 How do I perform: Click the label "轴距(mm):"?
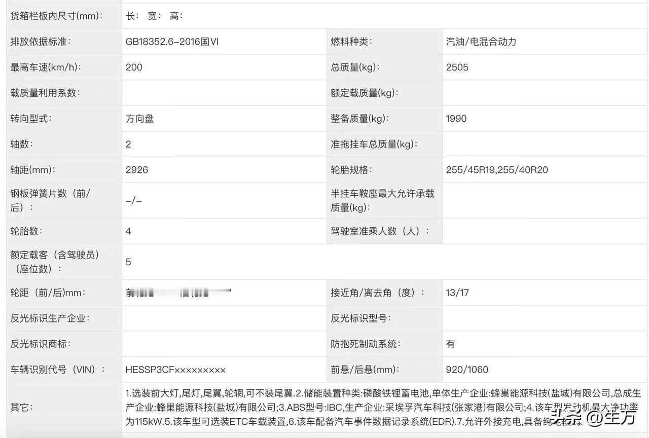pyautogui.click(x=33, y=170)
